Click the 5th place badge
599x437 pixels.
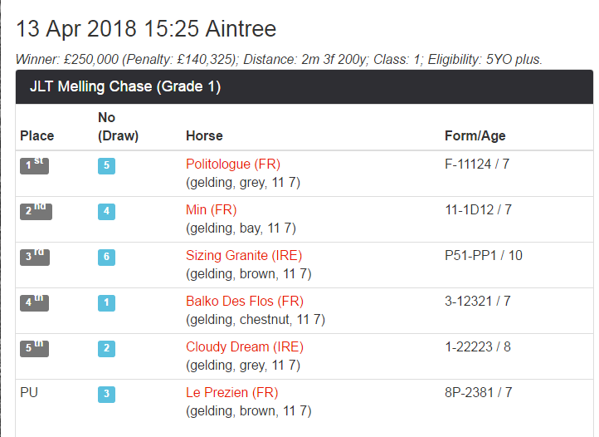point(35,348)
